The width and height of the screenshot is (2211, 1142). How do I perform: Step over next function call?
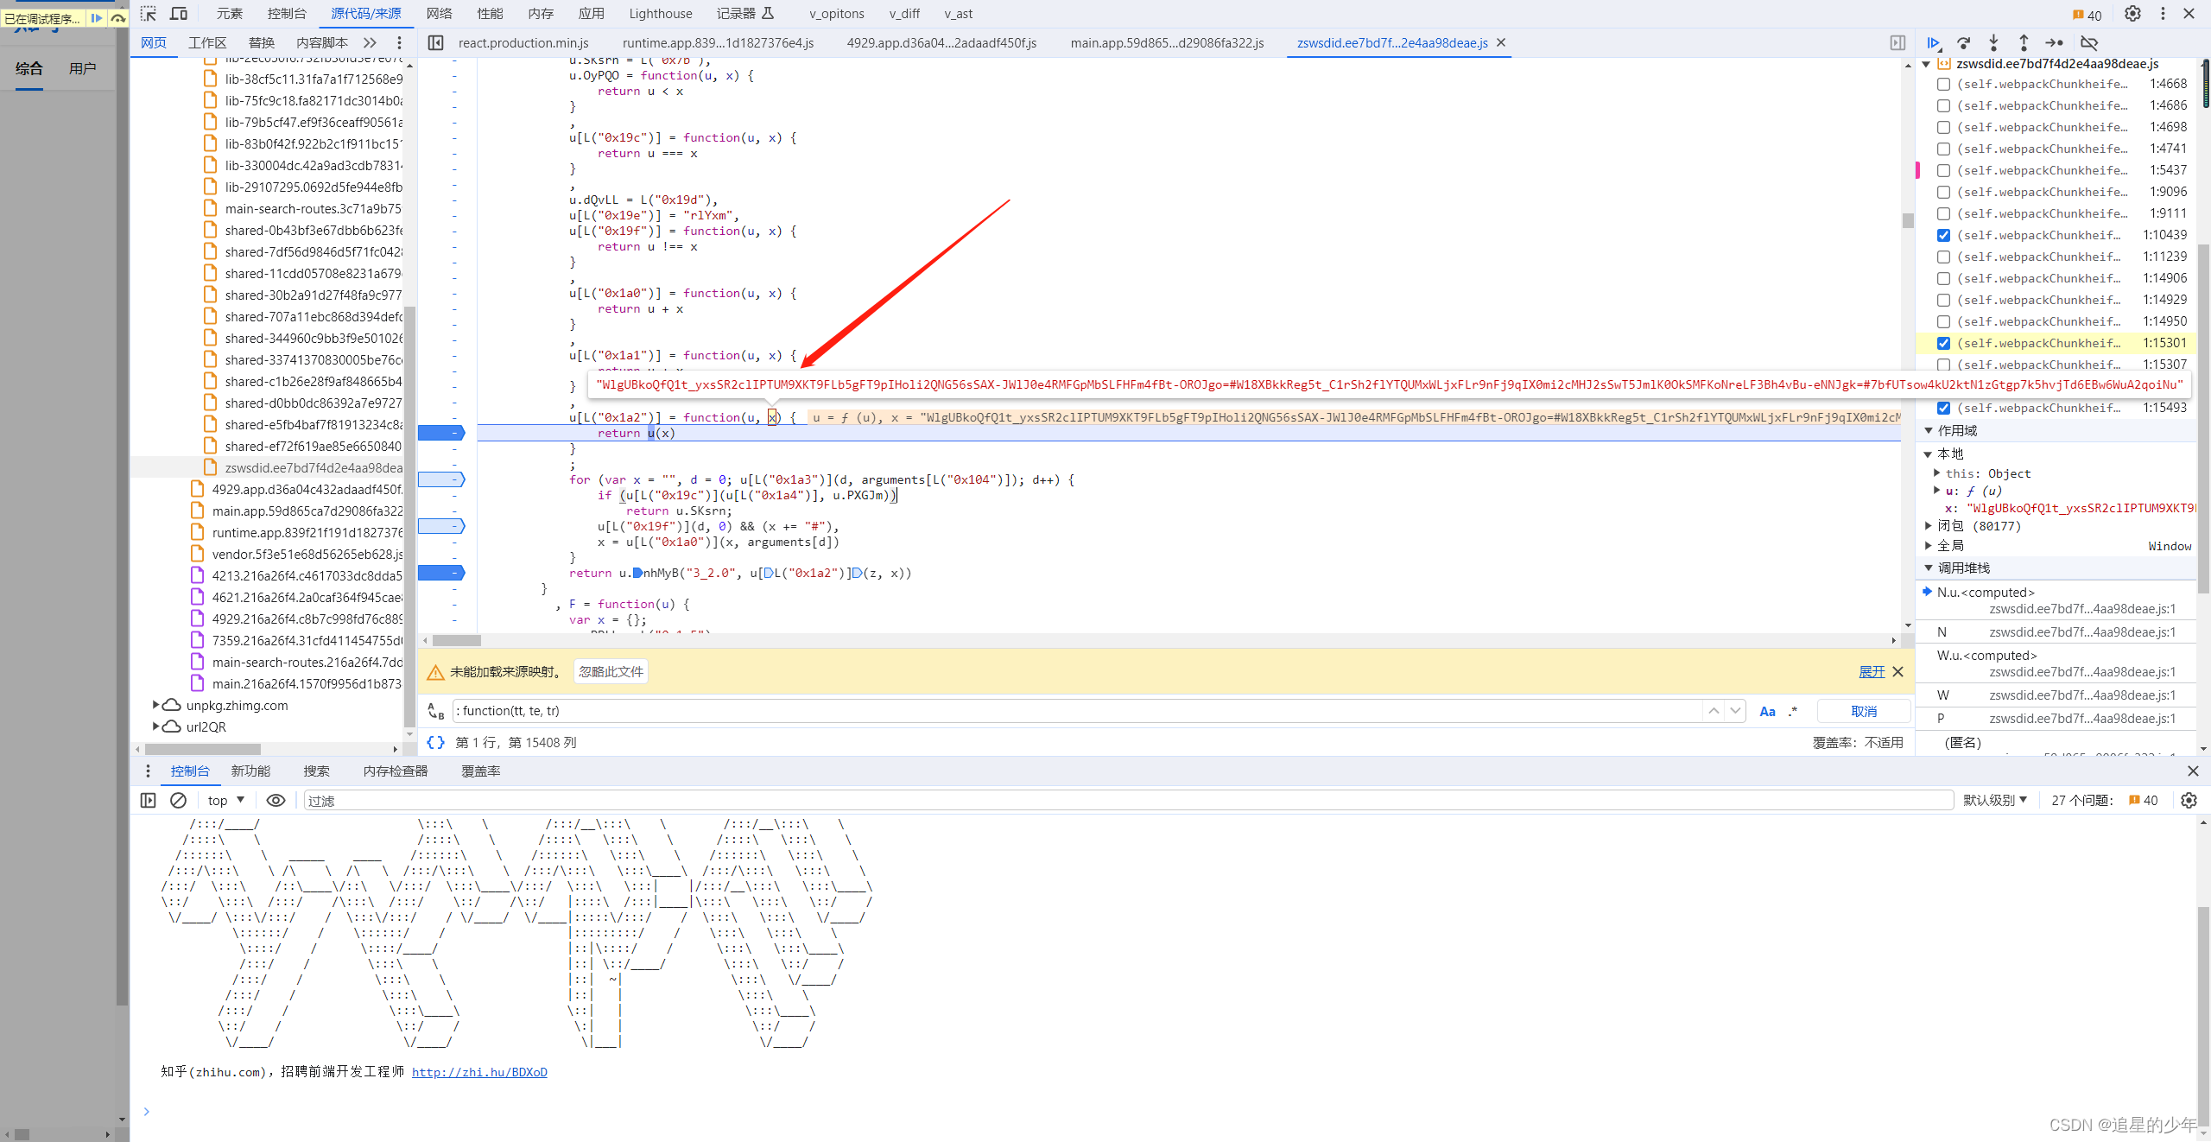tap(1963, 42)
